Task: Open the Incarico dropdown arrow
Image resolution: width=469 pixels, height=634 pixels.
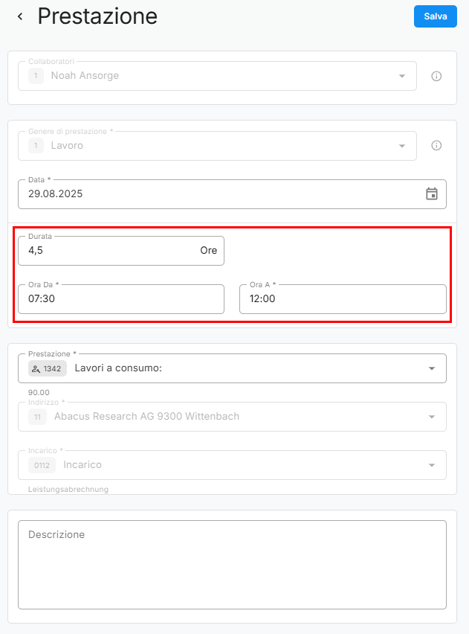Action: [431, 465]
